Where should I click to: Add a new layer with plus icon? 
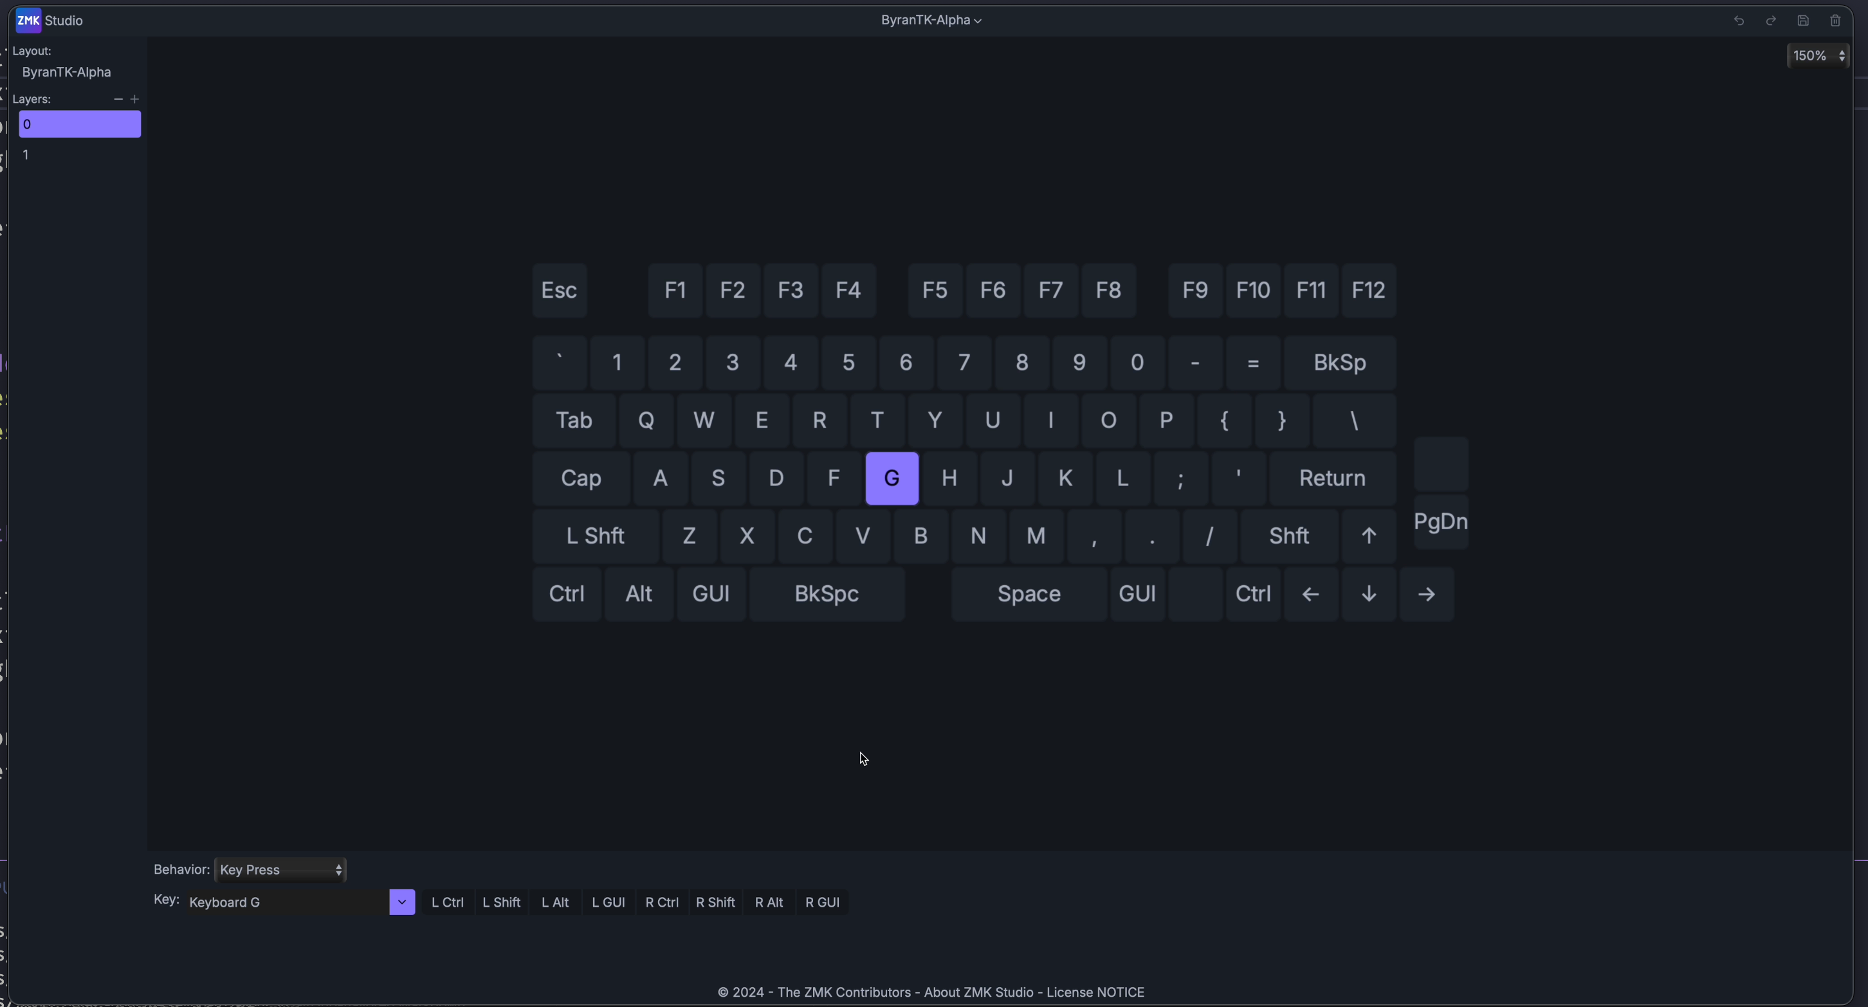point(135,99)
